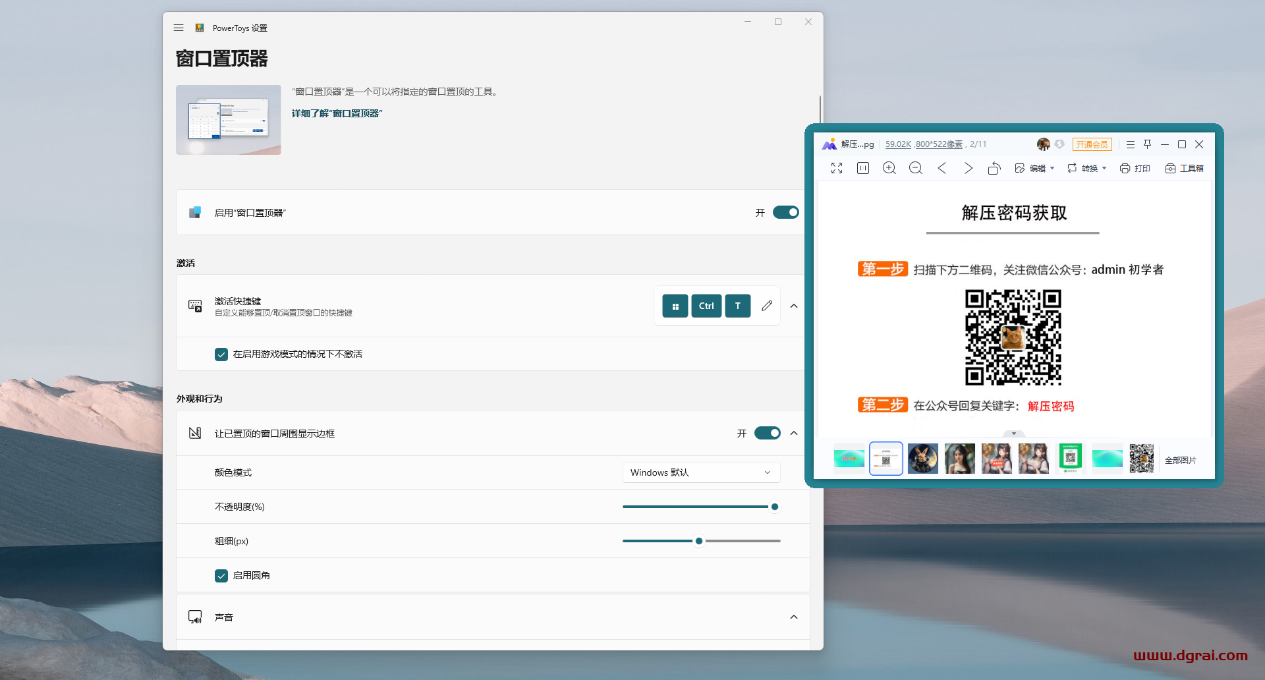
Task: Toggle the 启用"窗口置顶器" switch off
Action: pyautogui.click(x=785, y=212)
